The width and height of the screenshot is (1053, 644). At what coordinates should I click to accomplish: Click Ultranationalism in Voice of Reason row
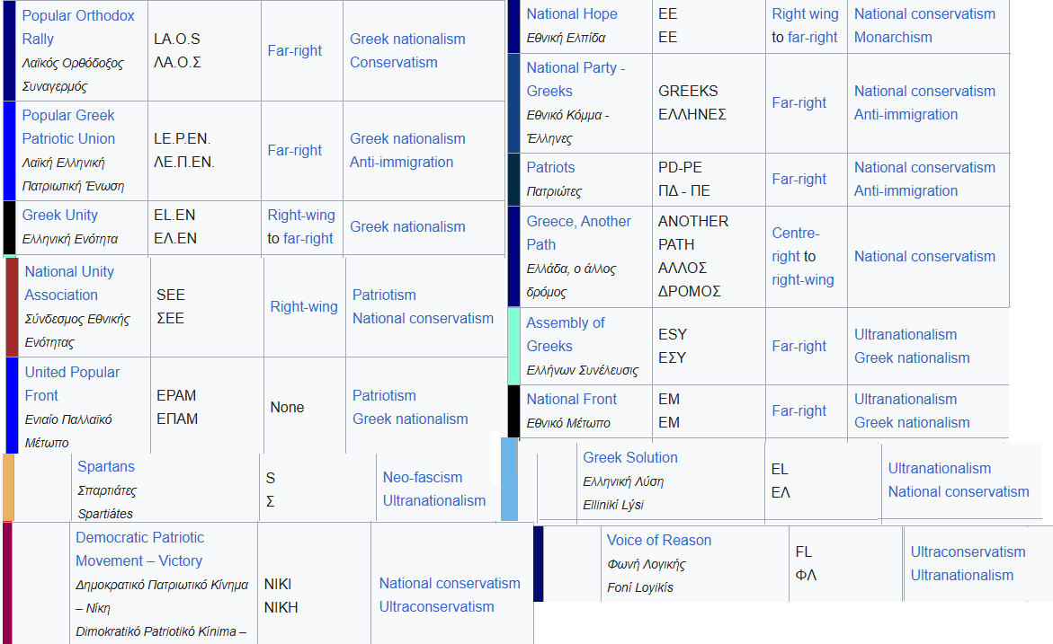pos(961,575)
